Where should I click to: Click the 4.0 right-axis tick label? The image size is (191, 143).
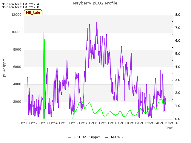pyautogui.click(x=178, y=67)
